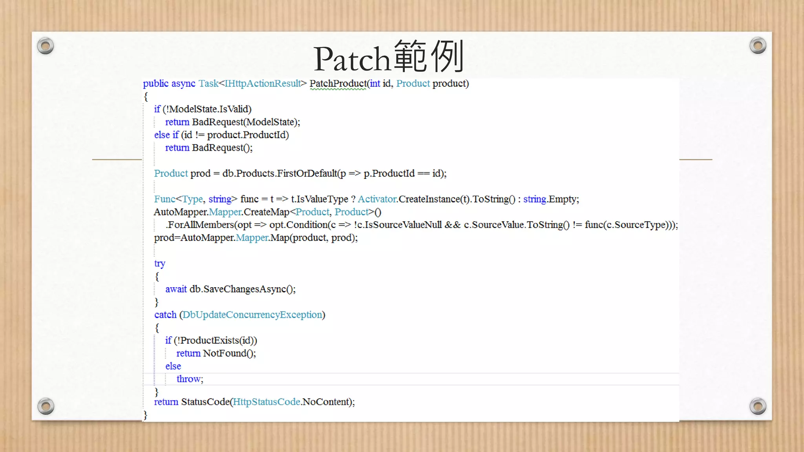Click the bottom-left metal rivet
The width and height of the screenshot is (804, 452).
point(46,406)
